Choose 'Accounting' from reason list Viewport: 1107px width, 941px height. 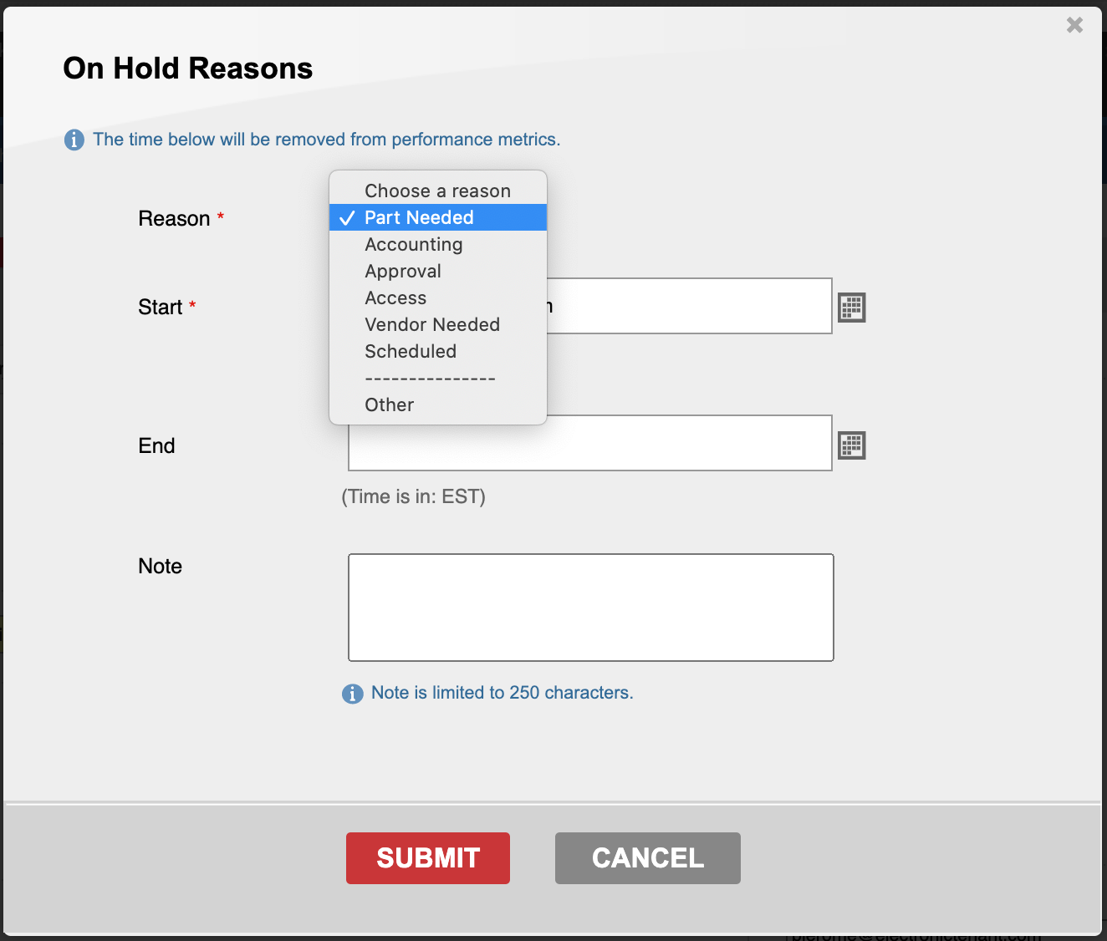(413, 244)
